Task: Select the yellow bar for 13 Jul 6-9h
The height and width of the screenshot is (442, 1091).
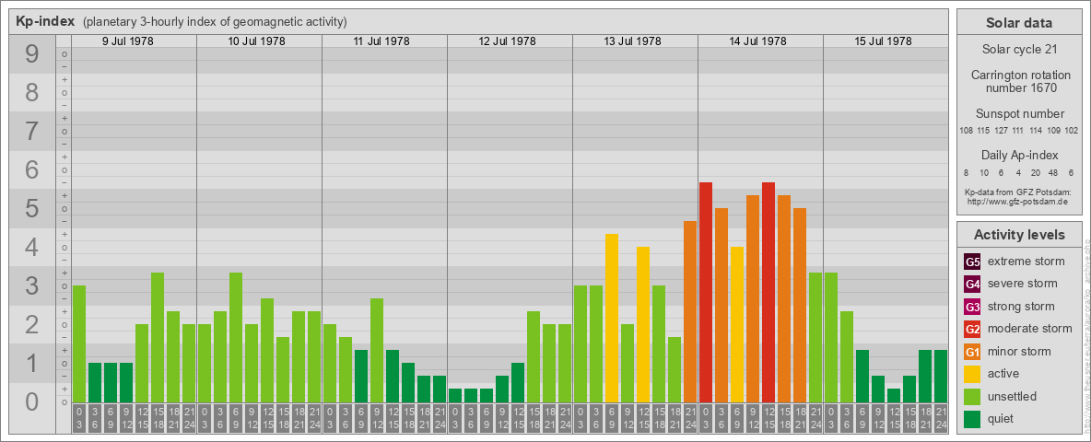Action: (x=612, y=319)
